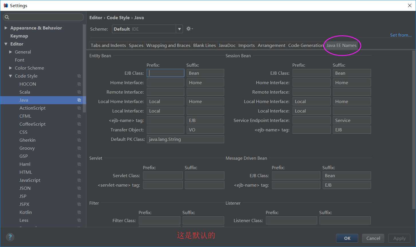Select the Groovy code style entry

tap(27, 148)
